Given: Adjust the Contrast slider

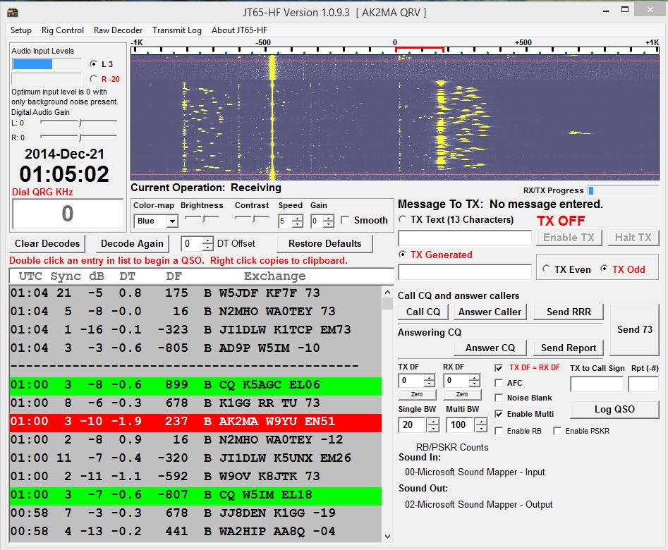Looking at the screenshot, I should coord(253,219).
